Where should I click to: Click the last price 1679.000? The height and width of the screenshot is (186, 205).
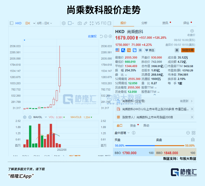coord(125,38)
